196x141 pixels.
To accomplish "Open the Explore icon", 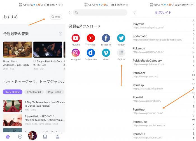I will [x=121, y=53].
